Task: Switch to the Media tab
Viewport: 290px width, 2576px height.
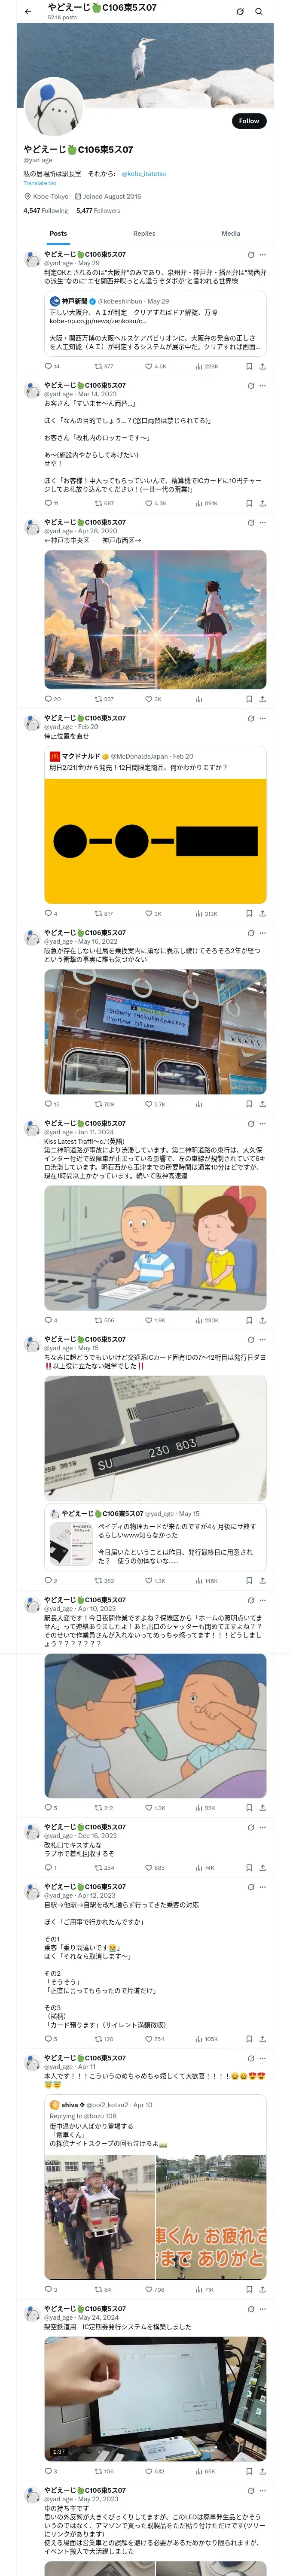Action: [x=231, y=233]
